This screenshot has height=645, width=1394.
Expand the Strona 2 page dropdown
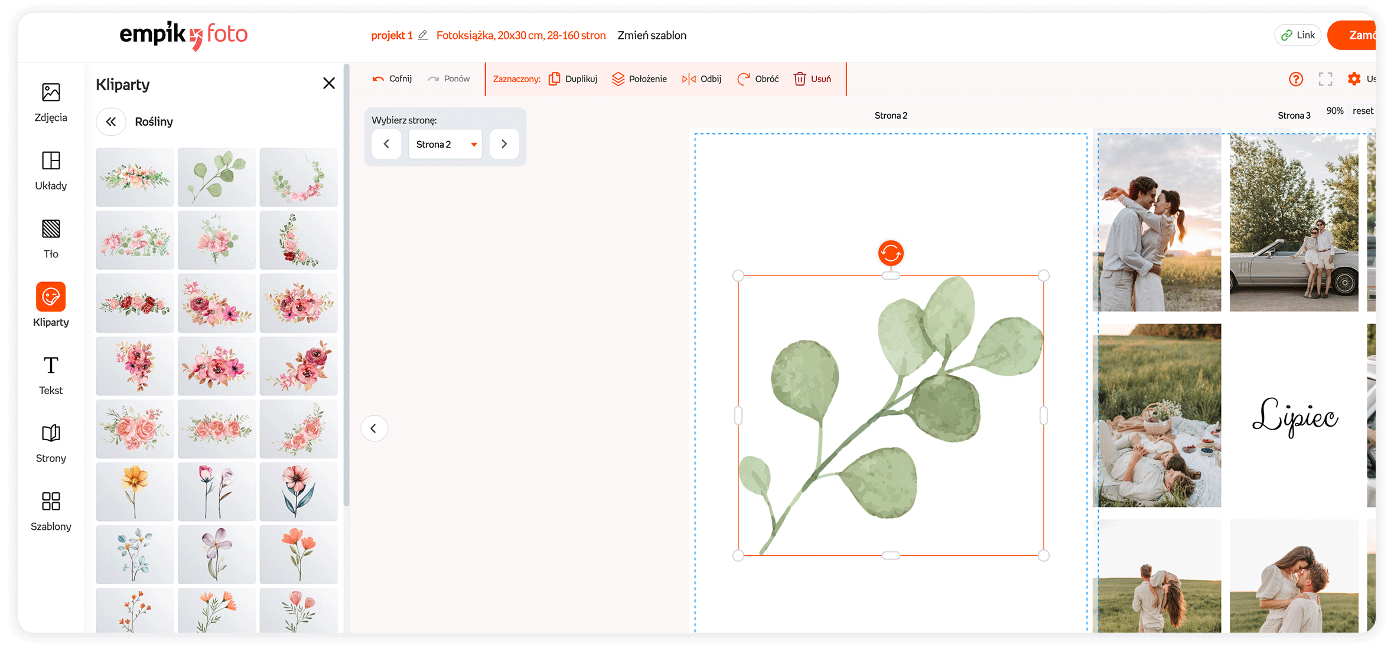445,144
